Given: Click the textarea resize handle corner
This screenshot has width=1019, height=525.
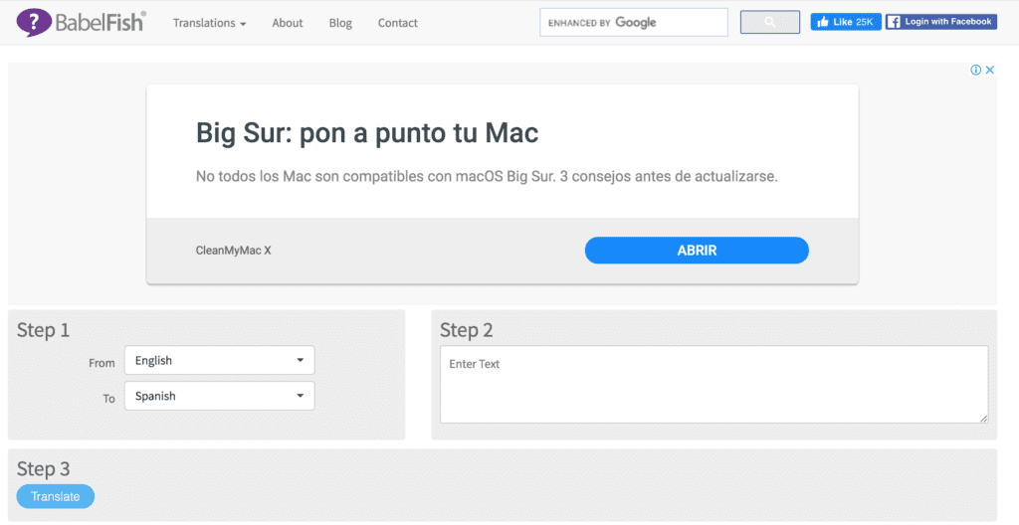Looking at the screenshot, I should tap(984, 419).
